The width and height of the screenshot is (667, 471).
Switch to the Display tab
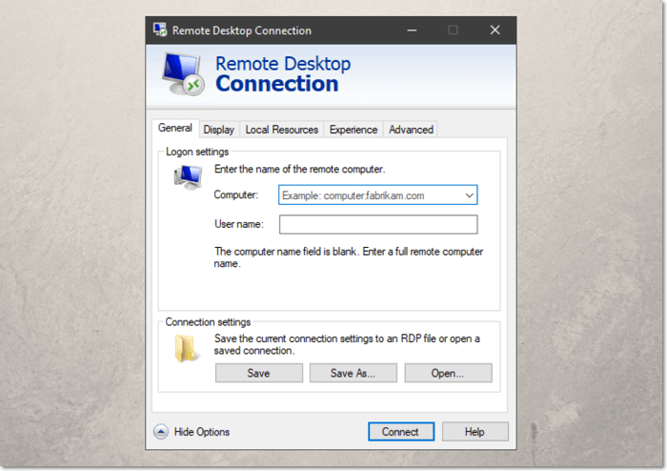[218, 130]
